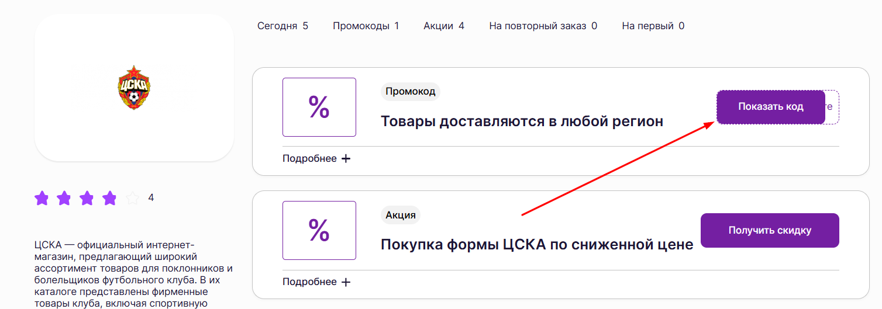Click the percent icon in the promo code card
Viewport: 882px width, 309px height.
(319, 107)
